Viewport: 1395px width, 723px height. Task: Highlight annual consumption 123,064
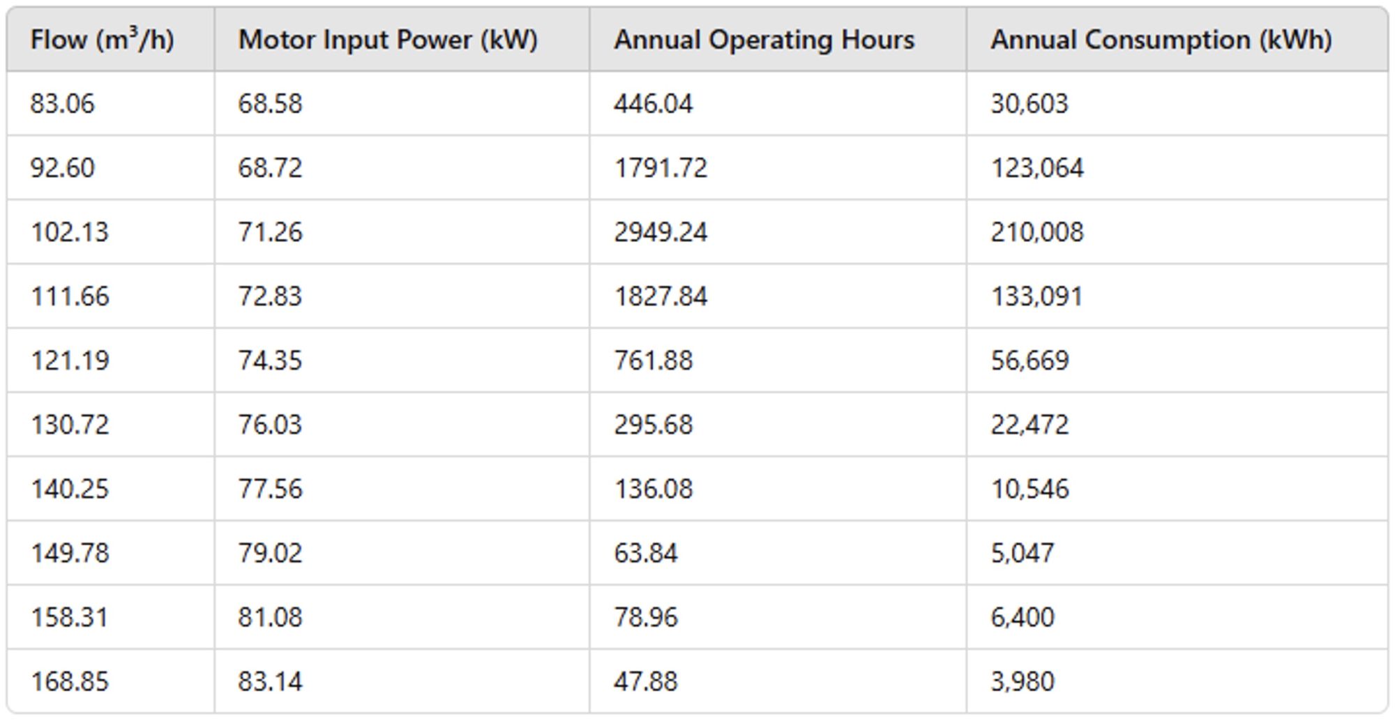1037,168
